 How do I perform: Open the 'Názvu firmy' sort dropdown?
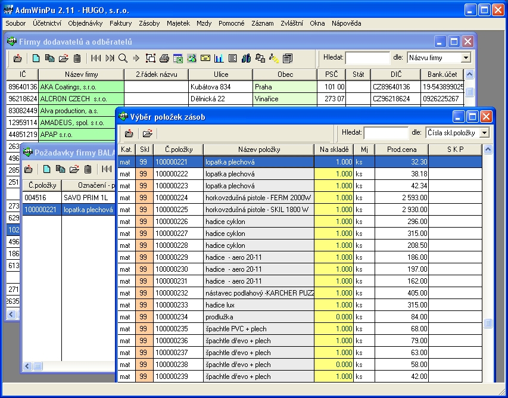[x=466, y=58]
